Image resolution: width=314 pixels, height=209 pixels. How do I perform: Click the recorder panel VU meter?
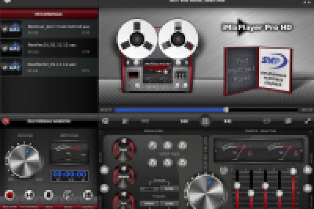[69, 152]
